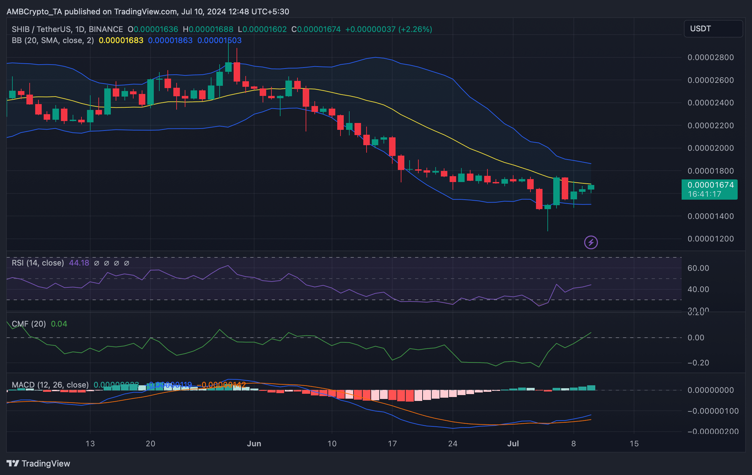Screen dimensions: 752x475
Task: Click the SHIB / TetherUS symbol title
Action: pyautogui.click(x=67, y=29)
